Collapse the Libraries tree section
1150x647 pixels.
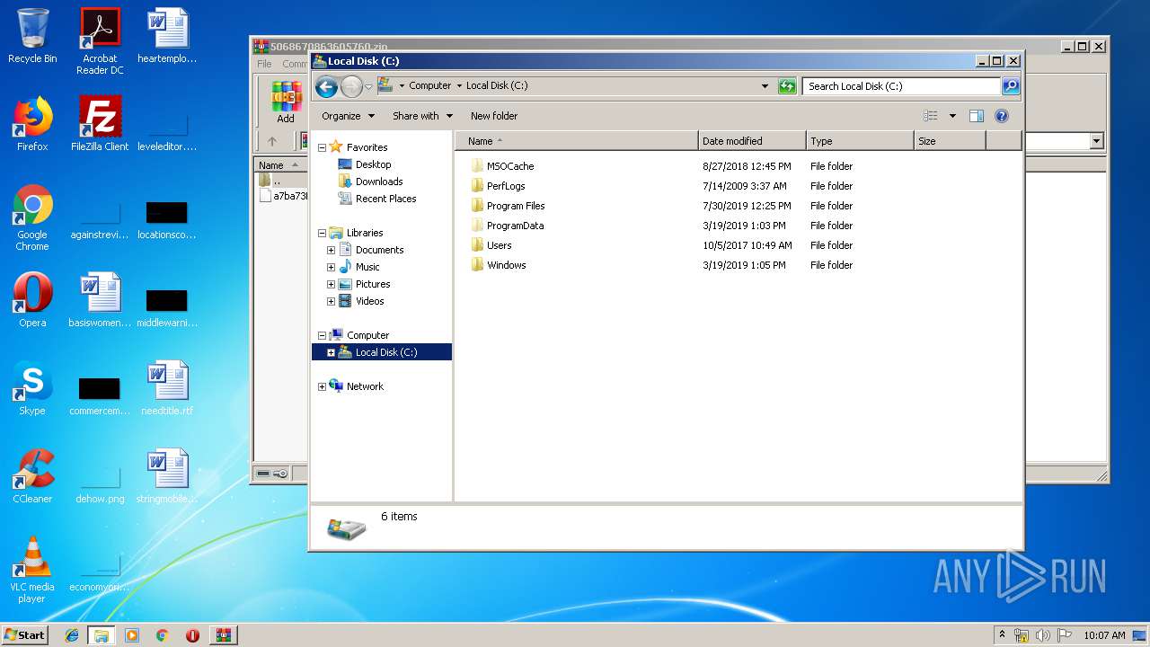coord(322,233)
